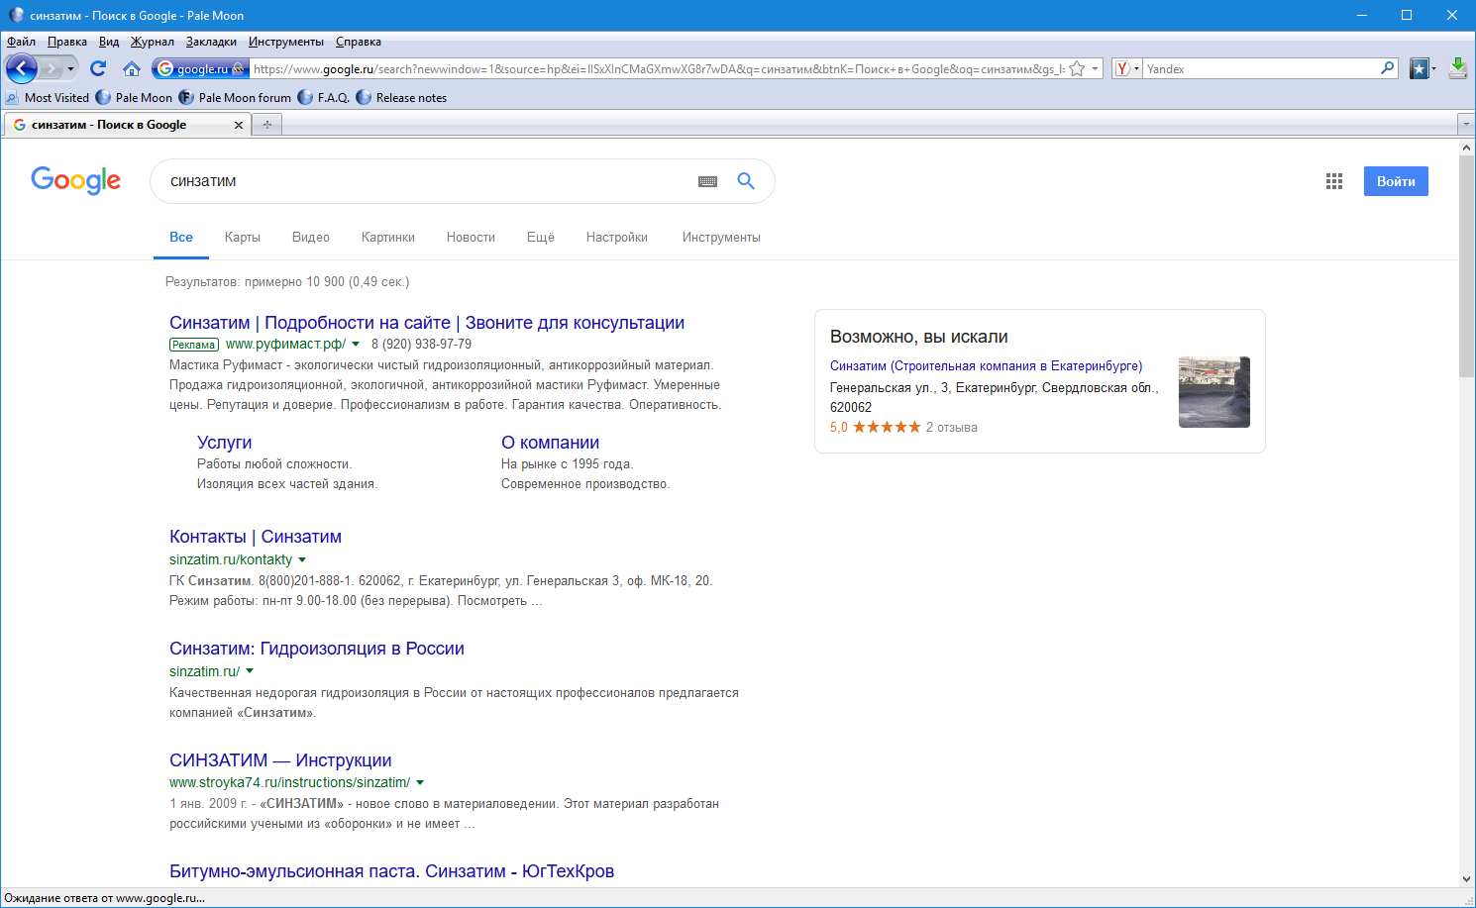
Task: Switch to the Карты search tab
Action: click(x=243, y=238)
